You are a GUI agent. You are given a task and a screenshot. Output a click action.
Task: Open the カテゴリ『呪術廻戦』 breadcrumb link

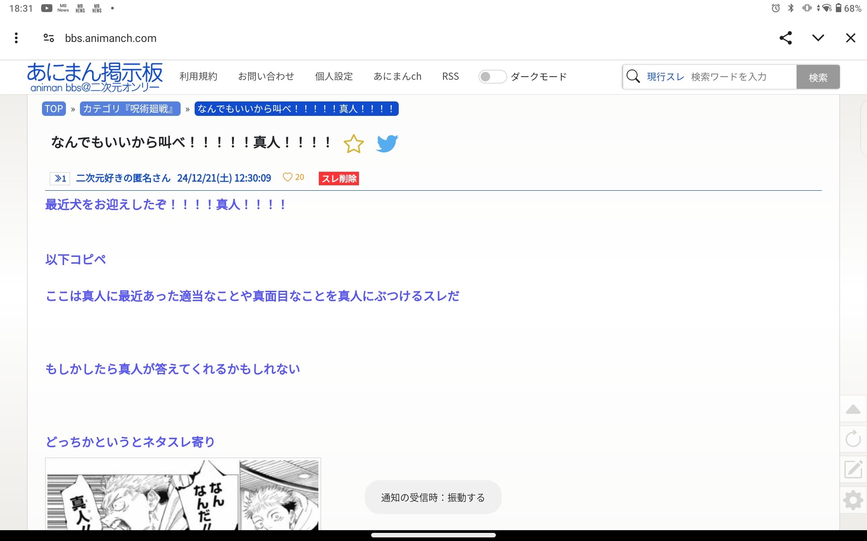(x=130, y=109)
